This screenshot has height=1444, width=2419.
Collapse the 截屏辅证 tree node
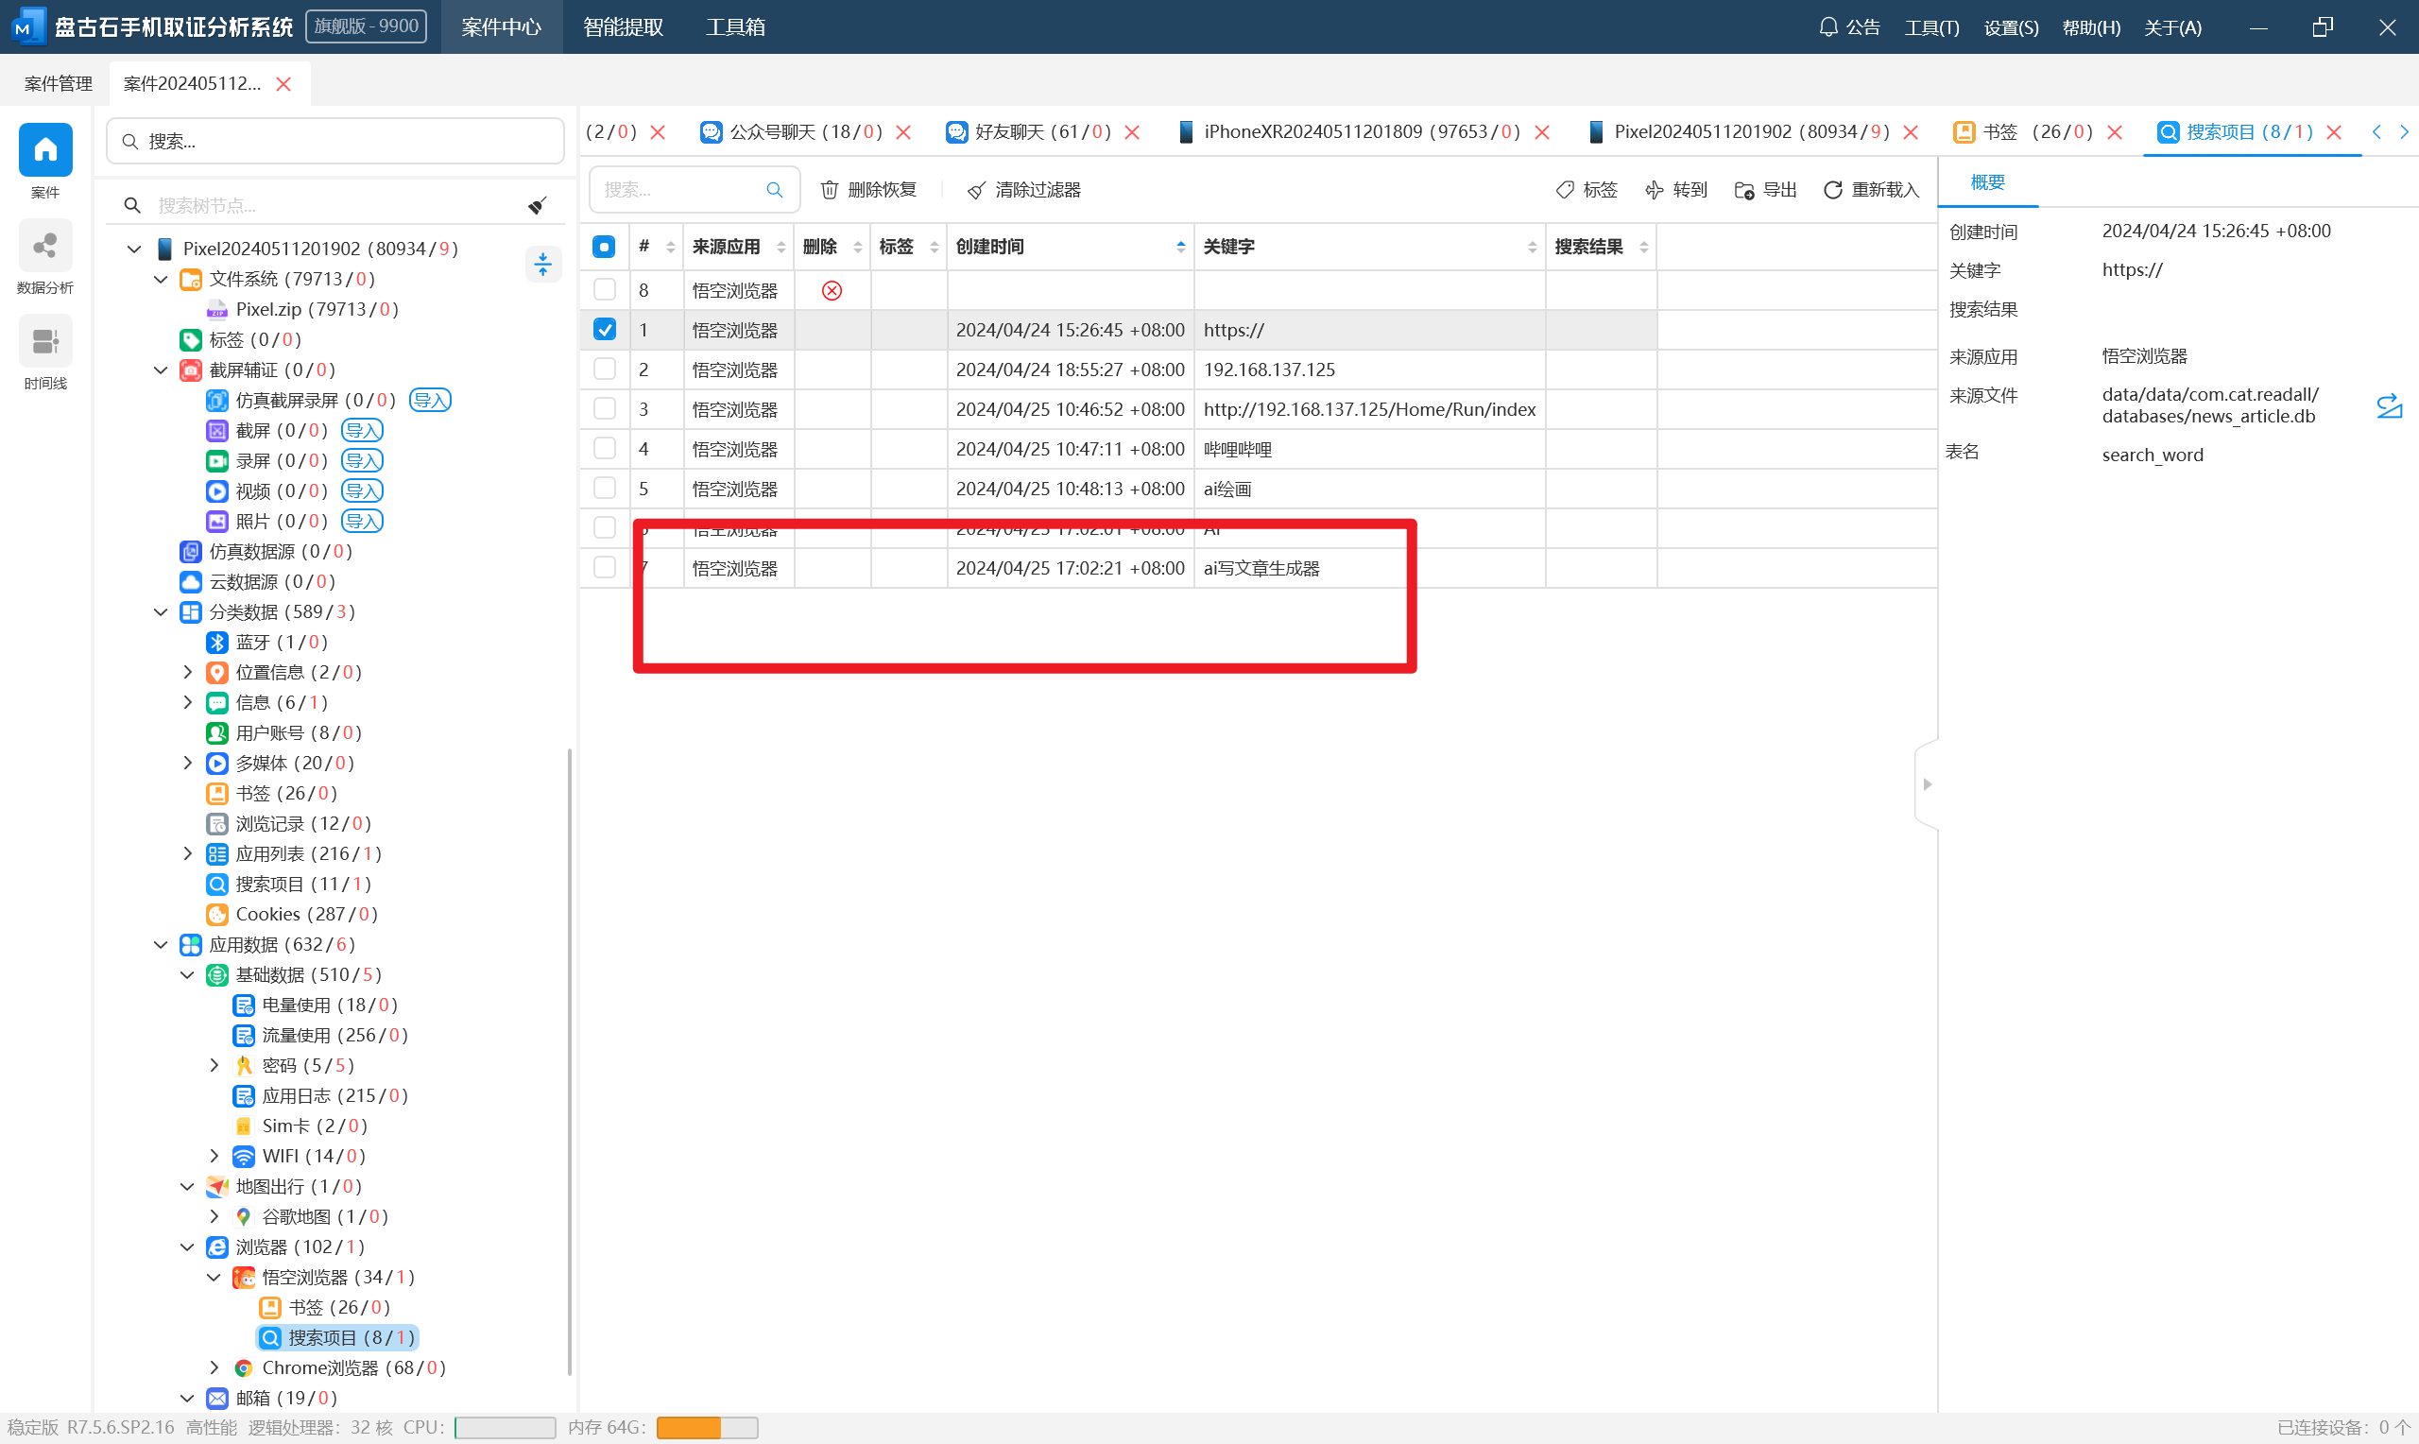pos(162,370)
